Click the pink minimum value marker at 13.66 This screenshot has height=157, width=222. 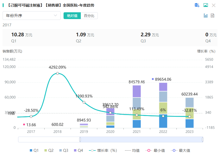click(x=24, y=125)
